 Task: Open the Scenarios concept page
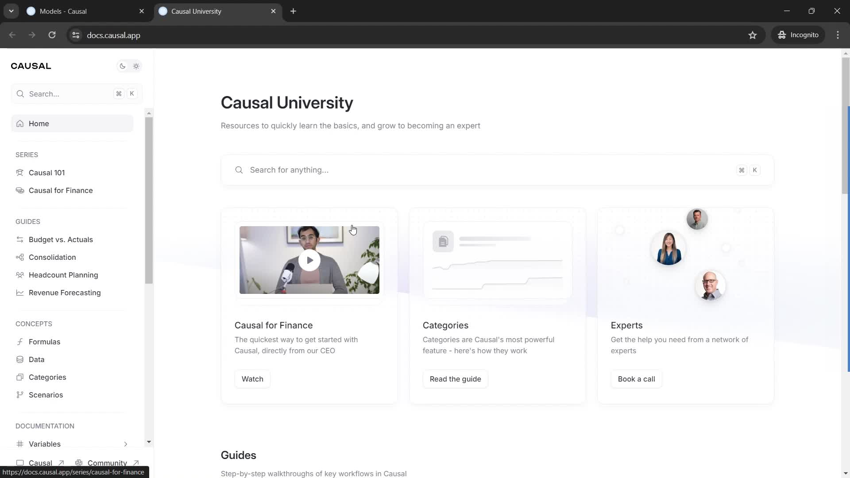46,395
